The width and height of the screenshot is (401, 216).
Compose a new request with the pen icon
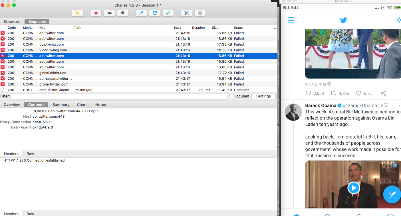point(141,13)
